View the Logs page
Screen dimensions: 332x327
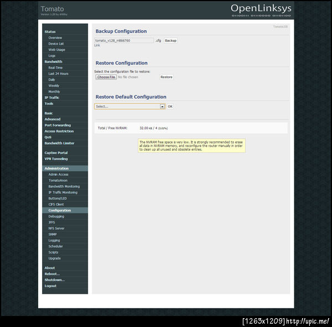click(x=51, y=56)
